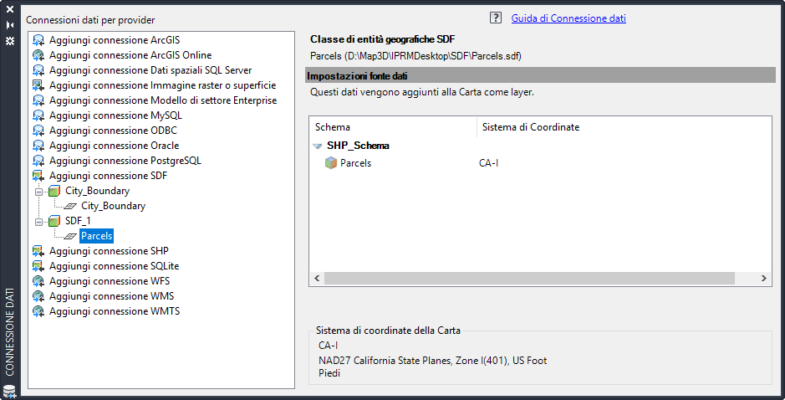Click the horizontal scrollbar right arrow

765,278
